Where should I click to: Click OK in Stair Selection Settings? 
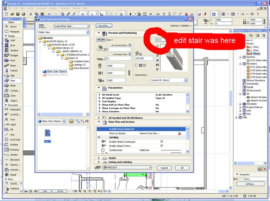pyautogui.click(x=182, y=168)
